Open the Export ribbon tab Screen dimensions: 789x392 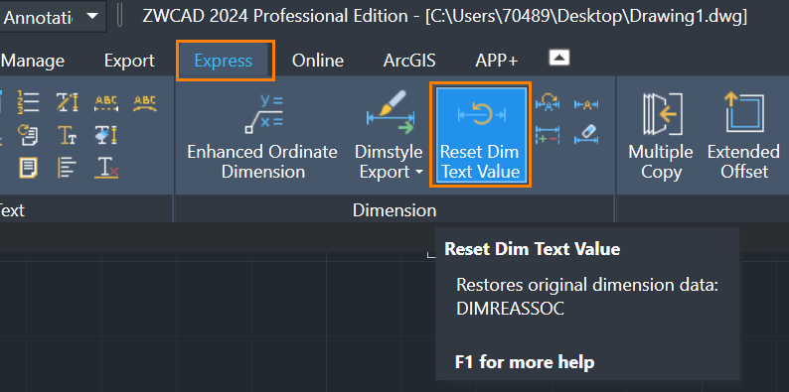pyautogui.click(x=129, y=61)
